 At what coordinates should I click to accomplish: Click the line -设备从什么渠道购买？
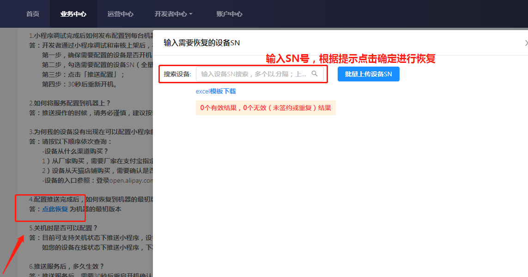tap(75, 151)
